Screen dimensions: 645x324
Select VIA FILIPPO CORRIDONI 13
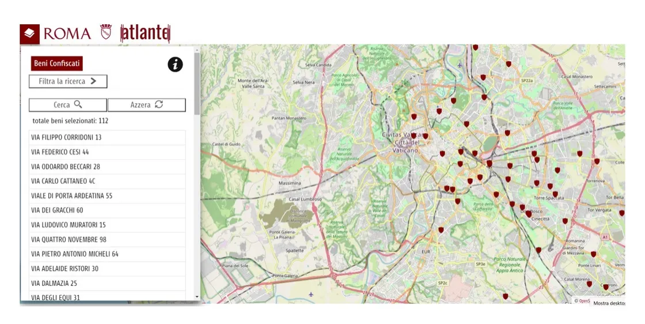[x=107, y=138]
